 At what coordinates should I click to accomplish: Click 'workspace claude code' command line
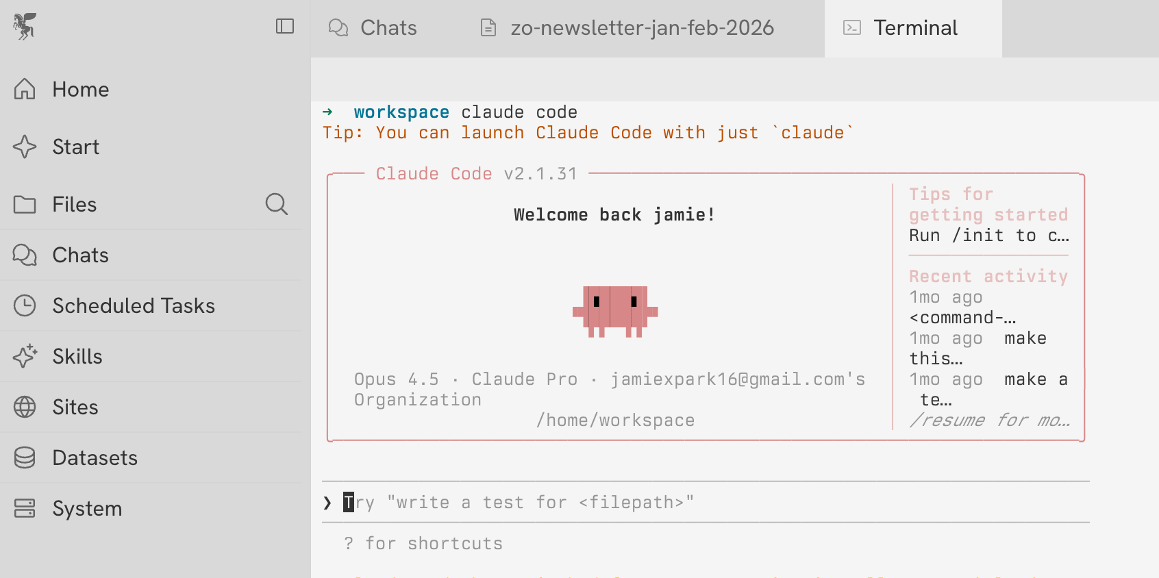[x=466, y=112]
